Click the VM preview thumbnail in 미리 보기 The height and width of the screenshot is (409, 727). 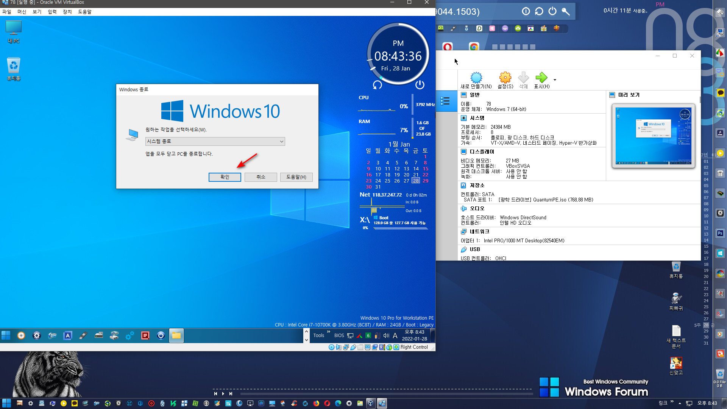(x=653, y=136)
